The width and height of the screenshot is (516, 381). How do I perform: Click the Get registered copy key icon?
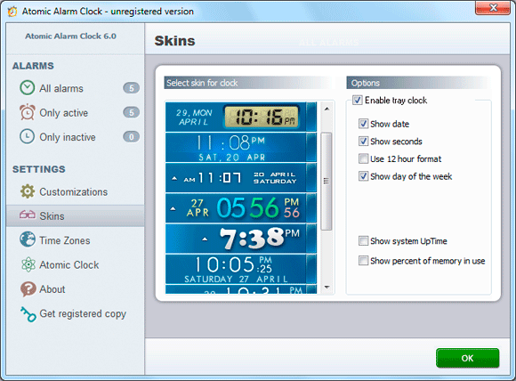pos(28,314)
